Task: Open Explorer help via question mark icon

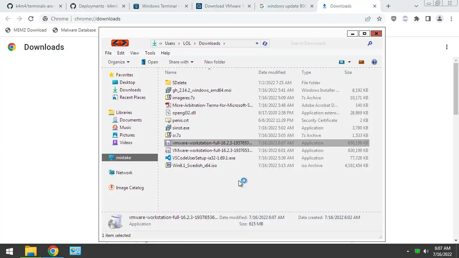Action: coord(374,62)
